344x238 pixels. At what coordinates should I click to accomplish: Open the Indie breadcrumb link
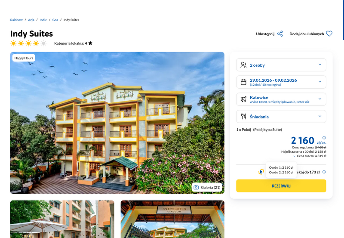(x=43, y=20)
